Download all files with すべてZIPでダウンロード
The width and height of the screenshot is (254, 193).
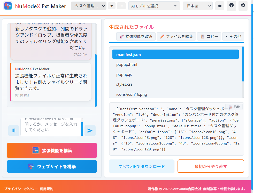click(x=142, y=166)
